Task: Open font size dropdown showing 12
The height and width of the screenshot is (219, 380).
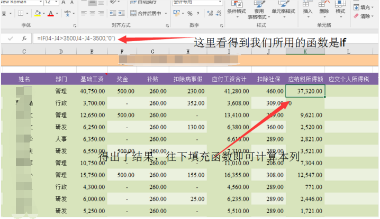Action: tap(57, 2)
